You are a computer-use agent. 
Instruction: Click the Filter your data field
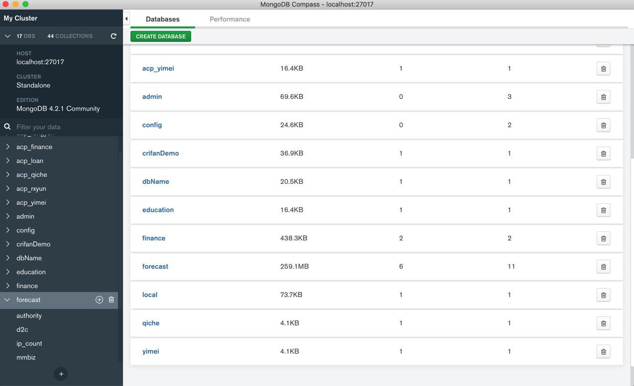[x=67, y=127]
